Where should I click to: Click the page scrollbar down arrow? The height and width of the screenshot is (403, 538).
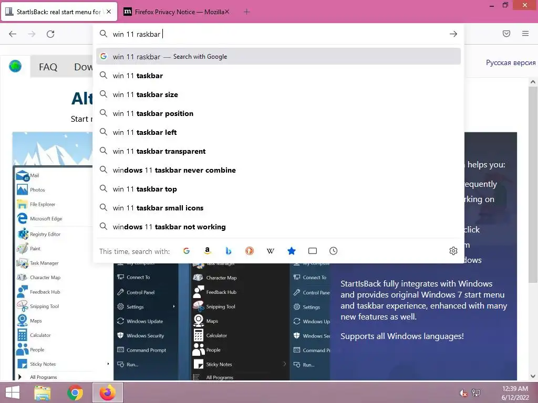click(533, 376)
